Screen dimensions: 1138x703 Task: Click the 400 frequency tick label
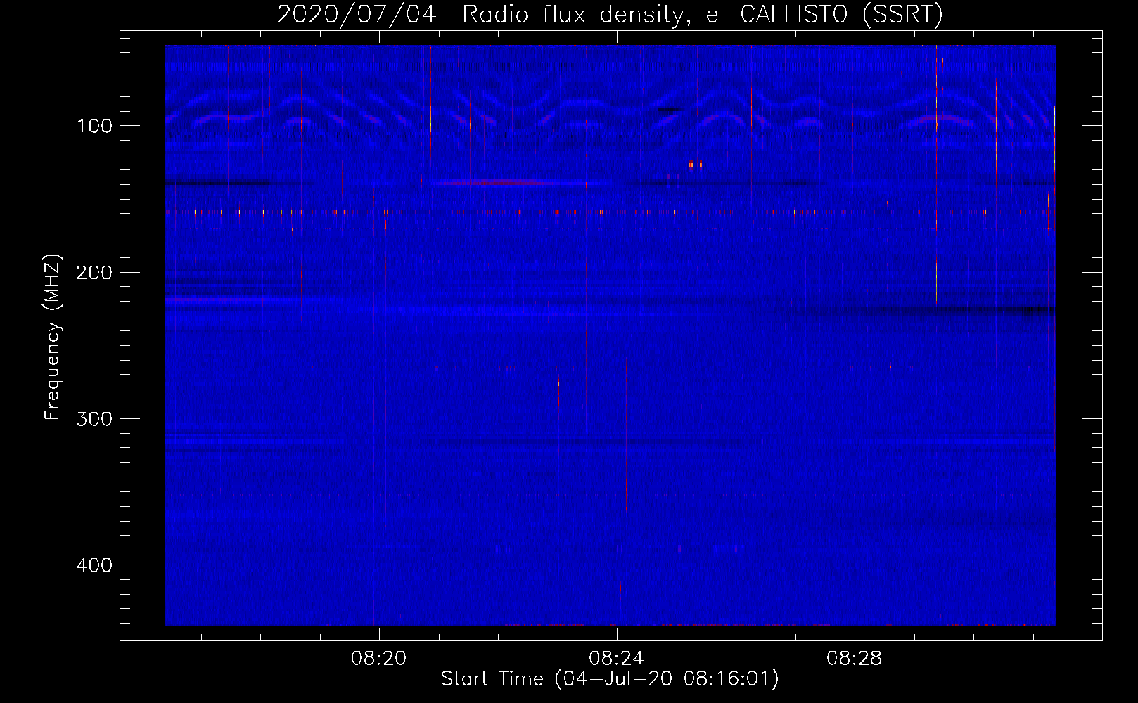(x=94, y=565)
